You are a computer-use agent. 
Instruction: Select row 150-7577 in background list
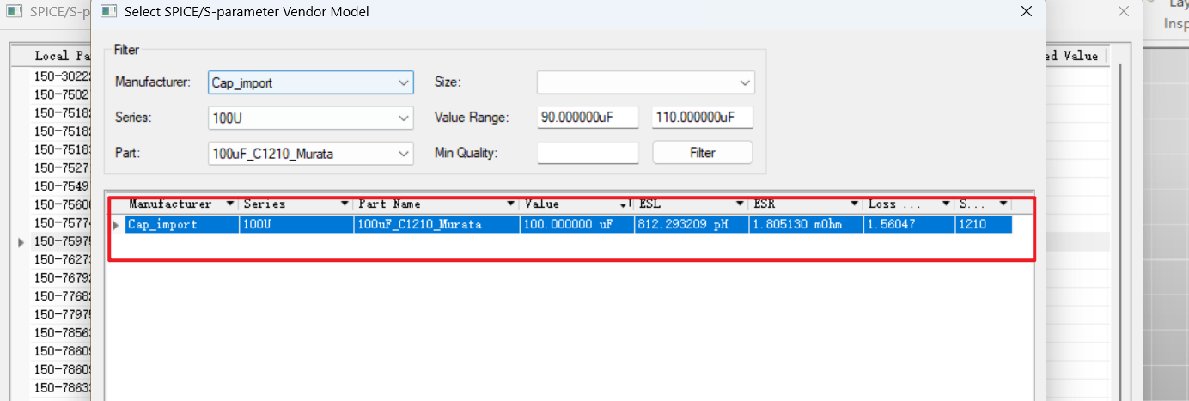(60, 223)
